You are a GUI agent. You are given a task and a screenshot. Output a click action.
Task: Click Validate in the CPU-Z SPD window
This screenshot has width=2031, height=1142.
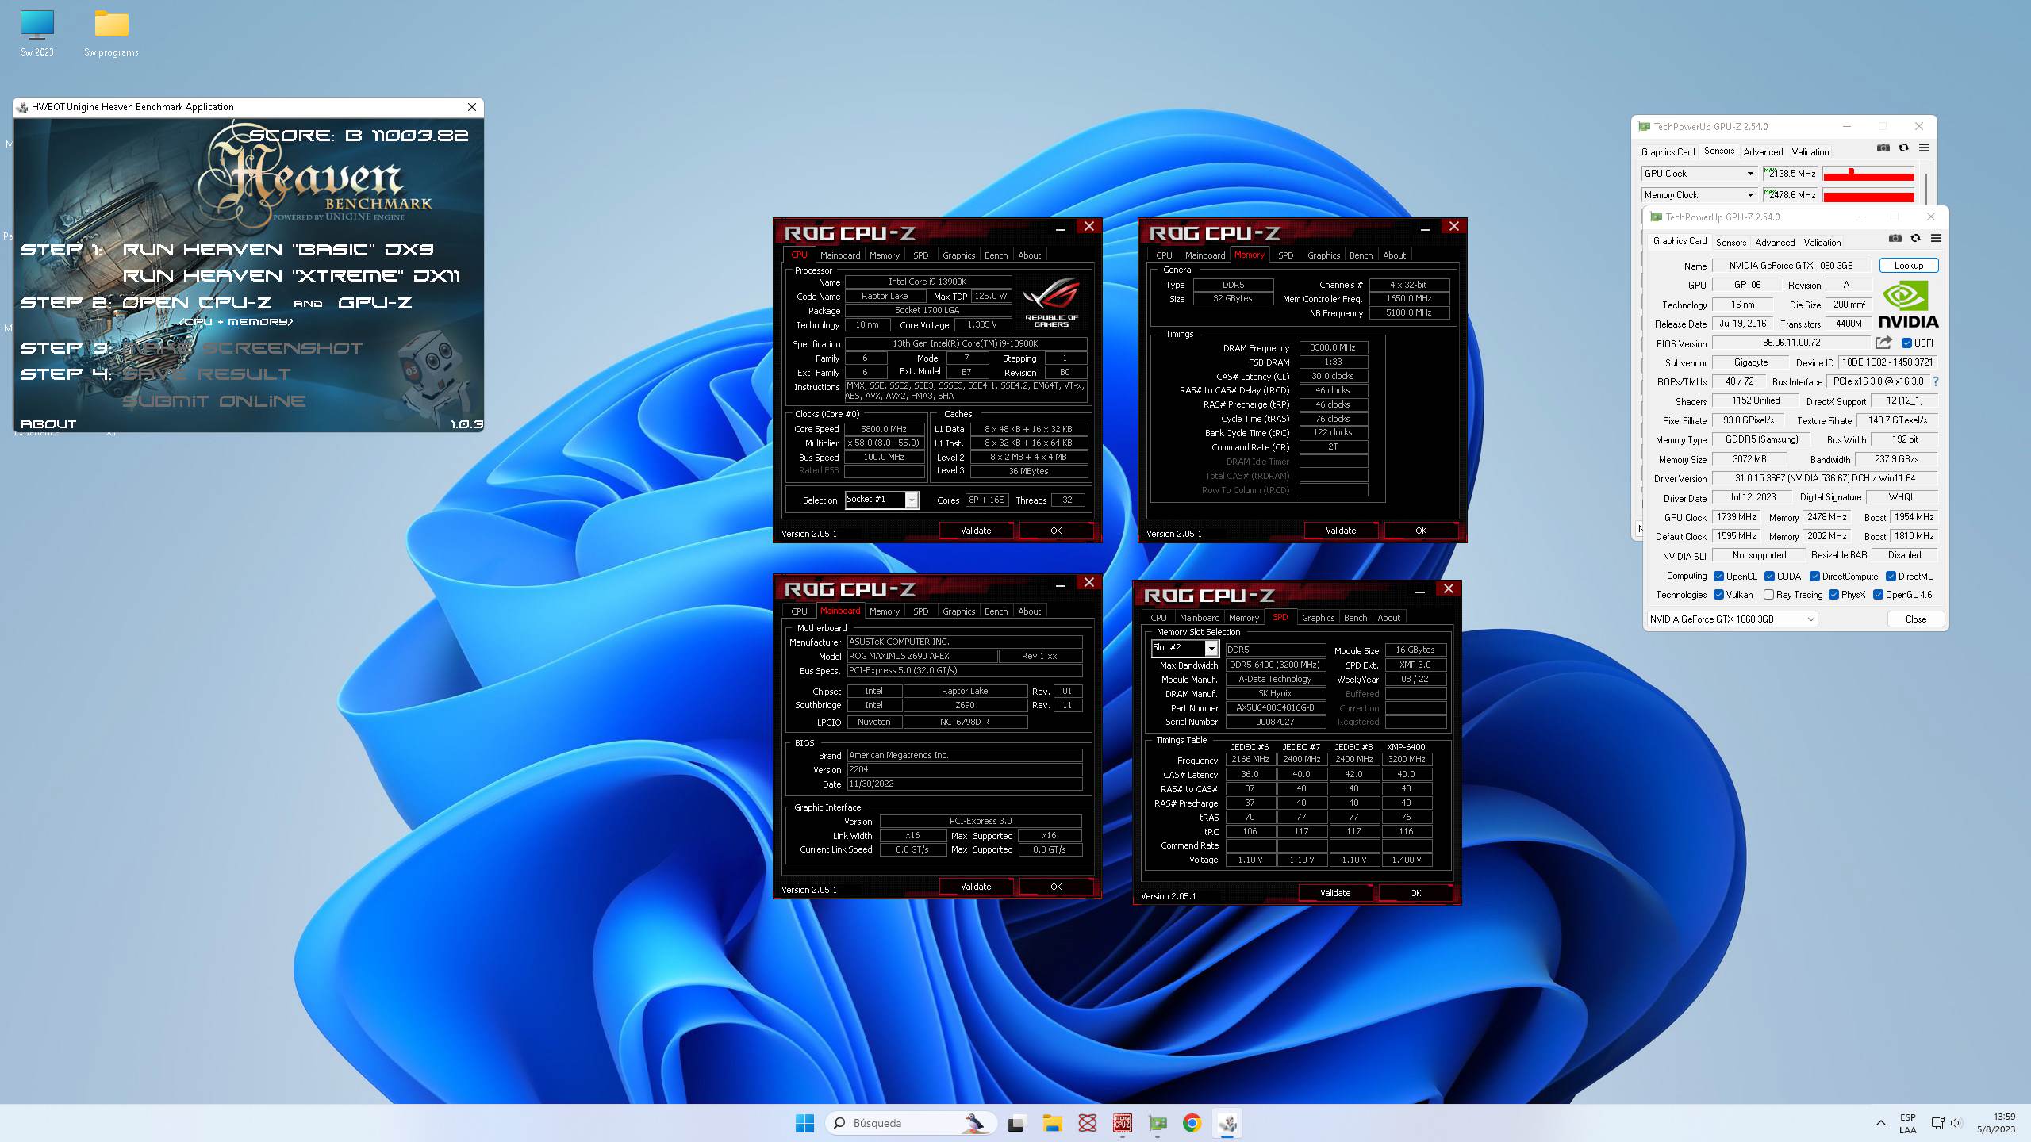pyautogui.click(x=1335, y=893)
